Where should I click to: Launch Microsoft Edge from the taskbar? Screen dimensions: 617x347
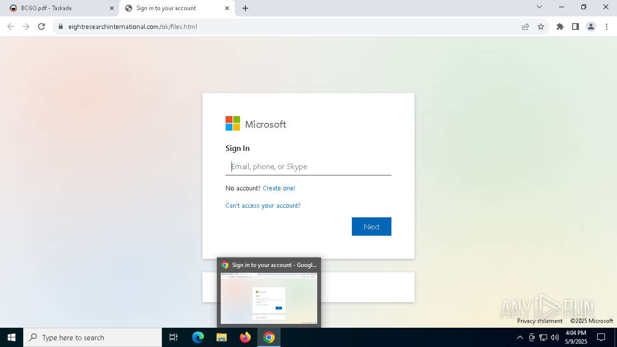tap(198, 337)
